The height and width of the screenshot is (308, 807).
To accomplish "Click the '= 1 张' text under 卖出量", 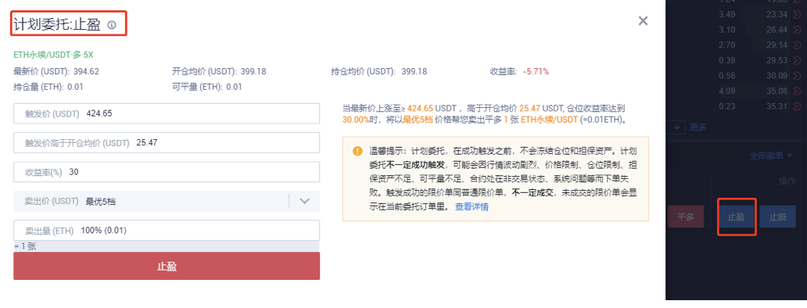I will (x=25, y=247).
